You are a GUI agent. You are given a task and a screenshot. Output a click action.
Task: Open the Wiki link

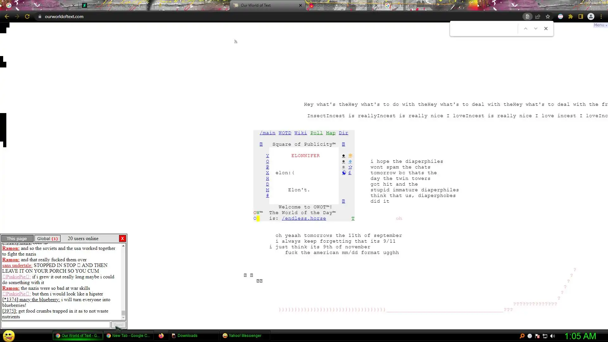(x=301, y=133)
